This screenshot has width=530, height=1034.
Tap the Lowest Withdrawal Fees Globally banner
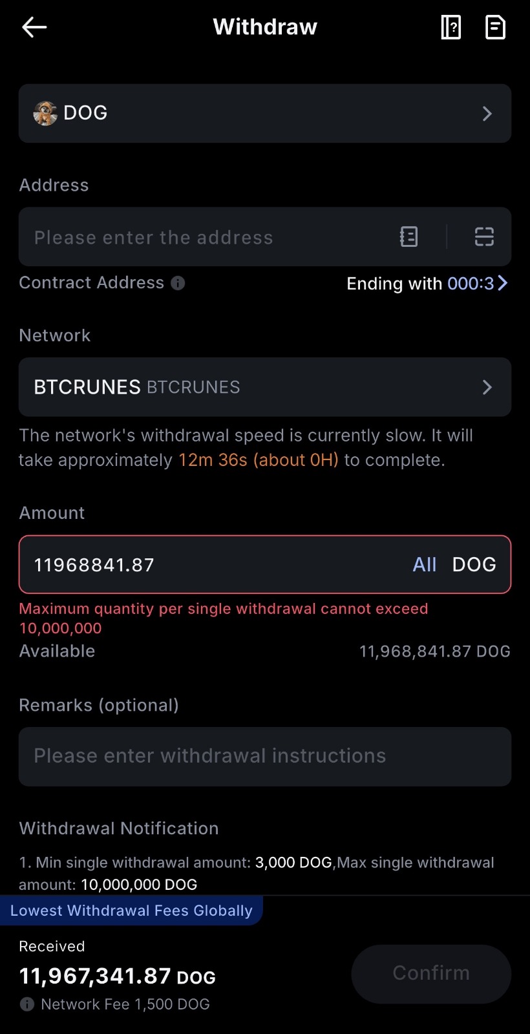click(x=131, y=911)
